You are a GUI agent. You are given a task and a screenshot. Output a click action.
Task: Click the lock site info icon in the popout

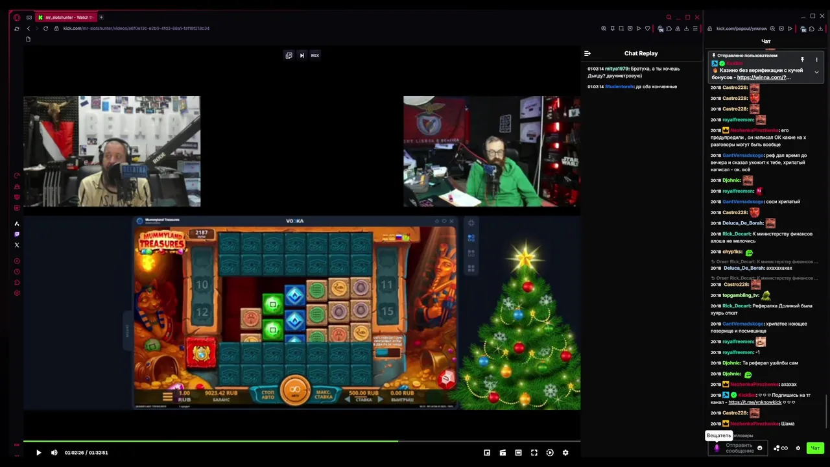pos(709,29)
